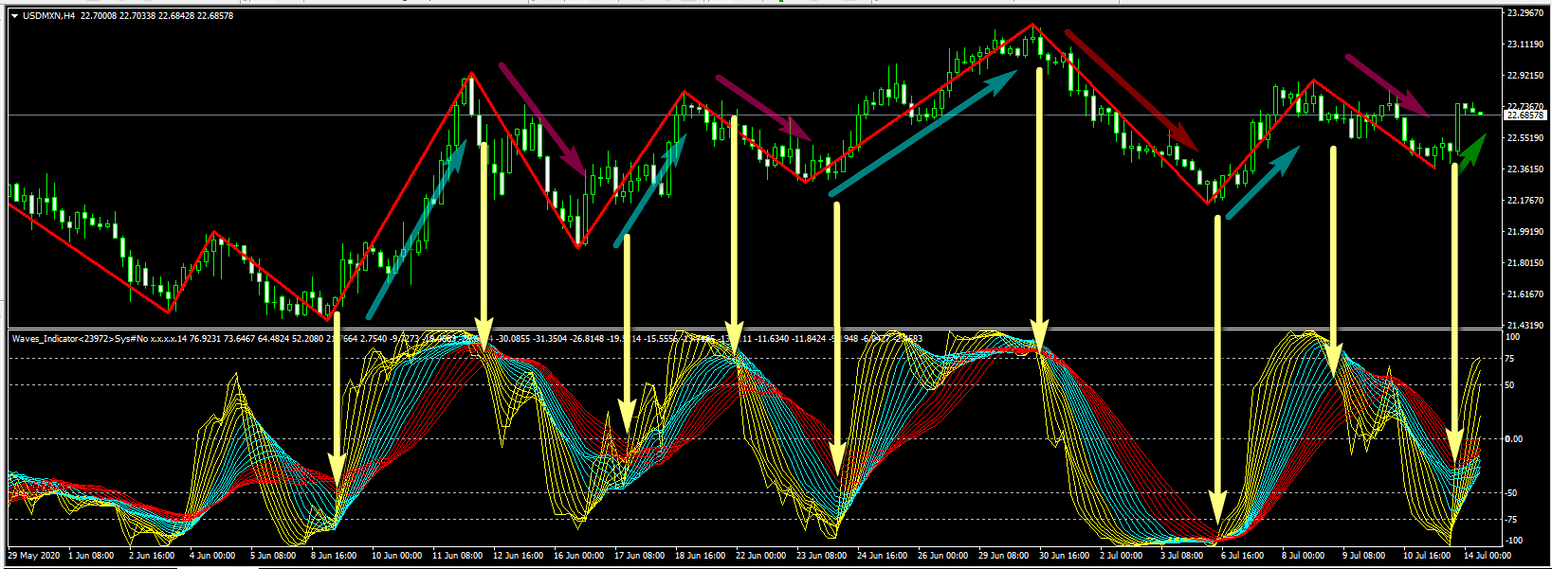Click the 4 Jun 00:00 time label
This screenshot has width=1552, height=569.
(x=211, y=556)
